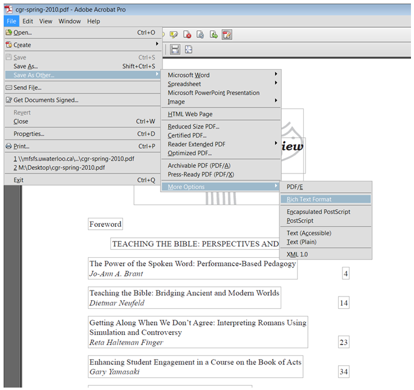Click the delete page icon with red X
The image size is (414, 390).
click(x=187, y=35)
